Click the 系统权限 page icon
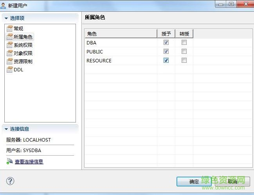The image size is (254, 195). click(x=10, y=45)
